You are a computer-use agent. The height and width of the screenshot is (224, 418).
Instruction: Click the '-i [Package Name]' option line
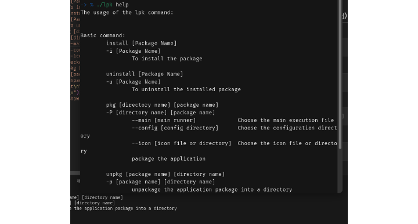134,51
